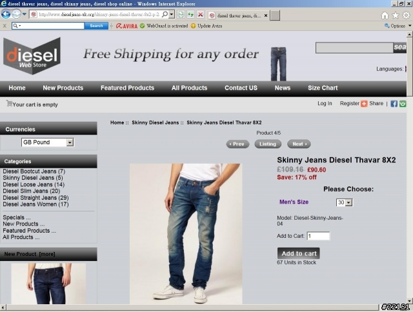The image size is (413, 312).
Task: Click the Add to Cart quantity field
Action: tap(318, 236)
